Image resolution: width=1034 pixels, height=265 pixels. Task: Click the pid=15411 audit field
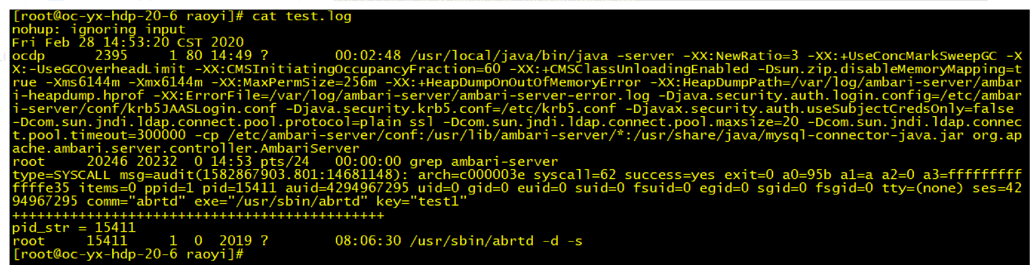click(x=240, y=188)
